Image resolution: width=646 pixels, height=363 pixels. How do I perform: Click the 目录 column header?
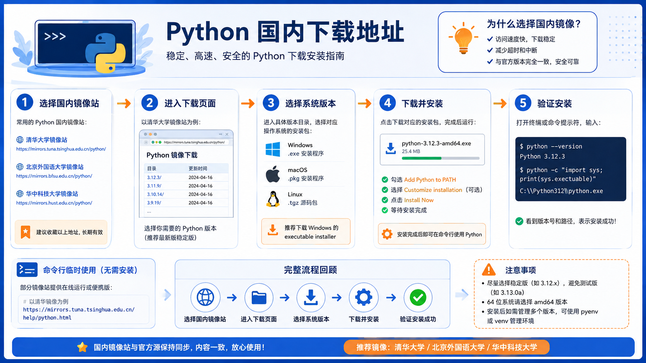coord(151,169)
